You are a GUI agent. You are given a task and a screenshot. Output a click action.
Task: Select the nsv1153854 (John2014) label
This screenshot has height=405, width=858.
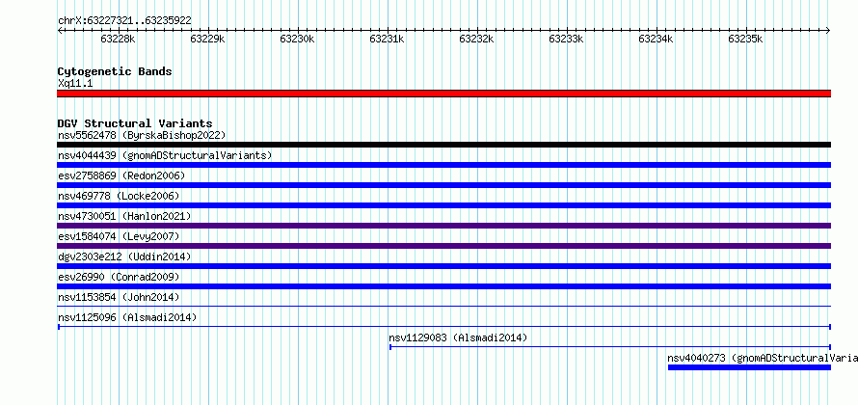pos(119,297)
